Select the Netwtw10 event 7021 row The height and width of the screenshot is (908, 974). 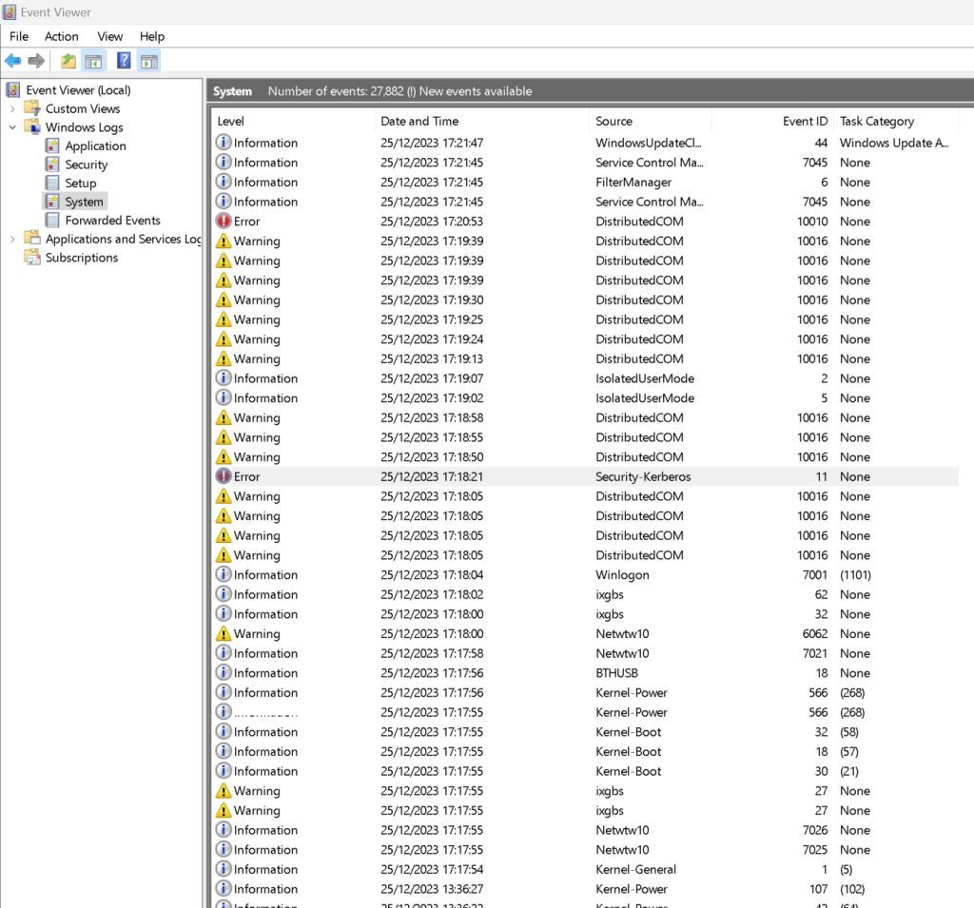coord(586,653)
